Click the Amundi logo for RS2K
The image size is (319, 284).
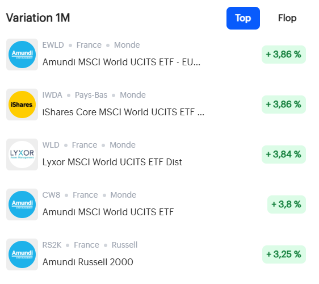coord(22,254)
